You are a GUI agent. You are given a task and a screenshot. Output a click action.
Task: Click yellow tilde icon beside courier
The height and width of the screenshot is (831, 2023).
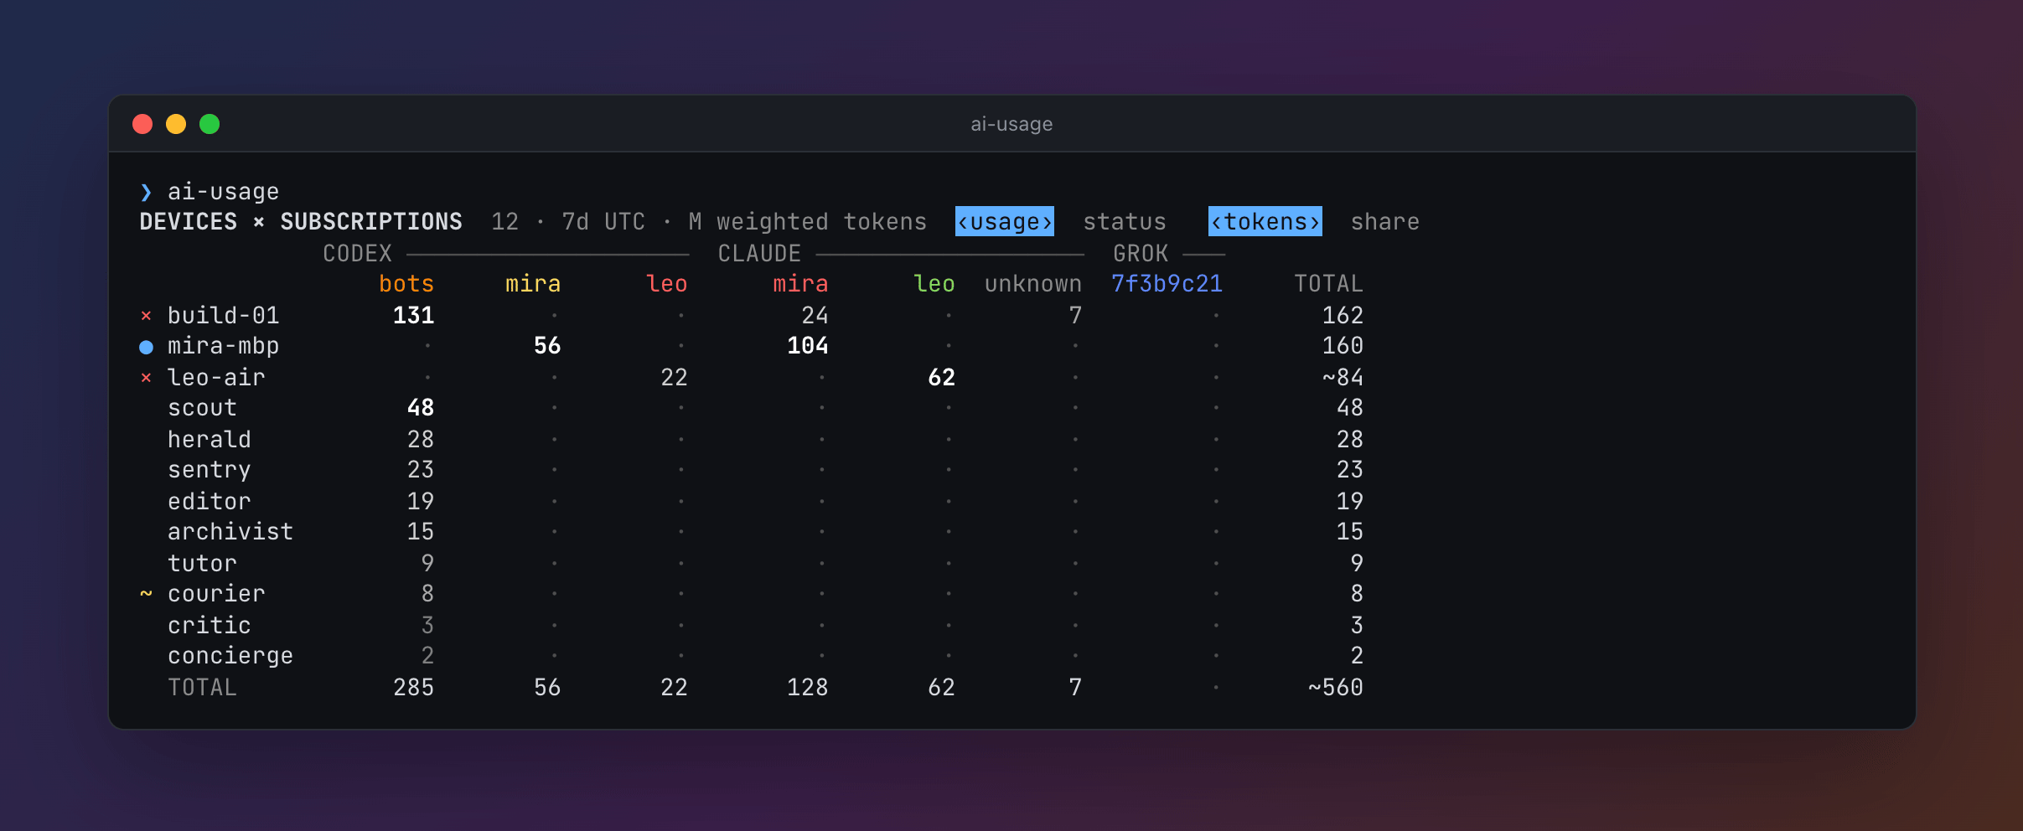click(x=147, y=594)
